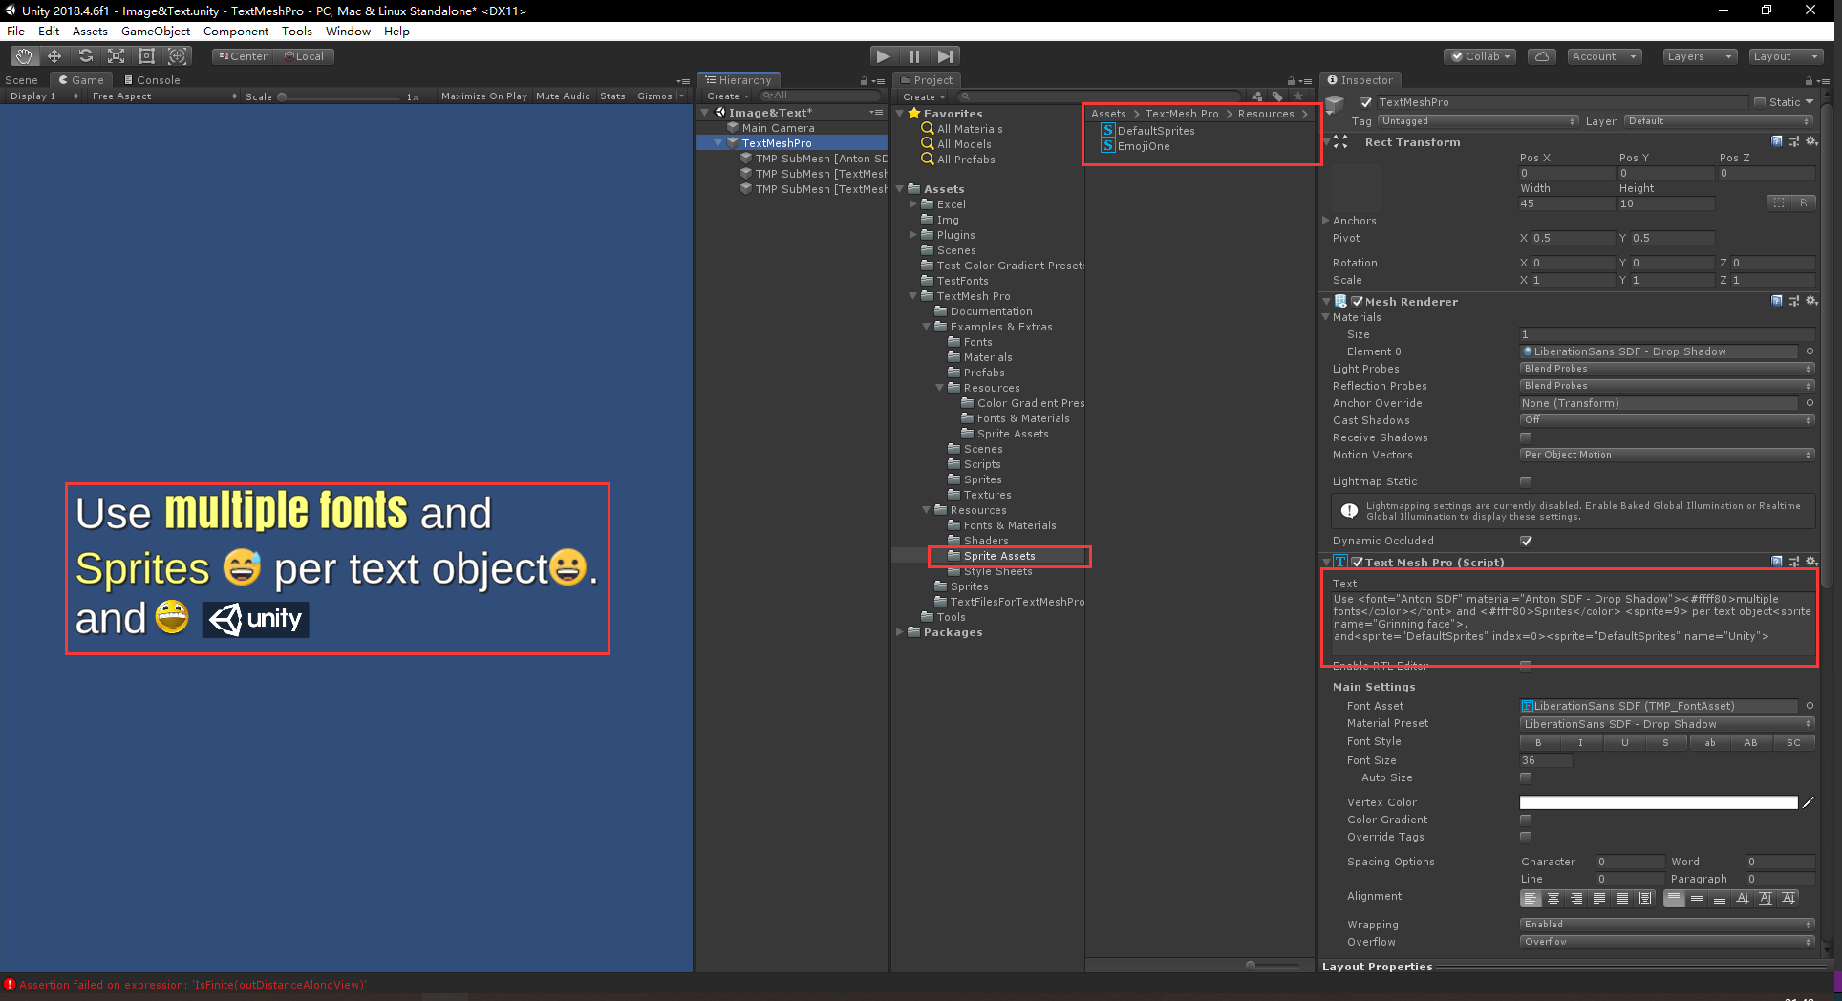The image size is (1842, 1001).
Task: Open the Cast Shadows dropdown
Action: click(x=1665, y=420)
